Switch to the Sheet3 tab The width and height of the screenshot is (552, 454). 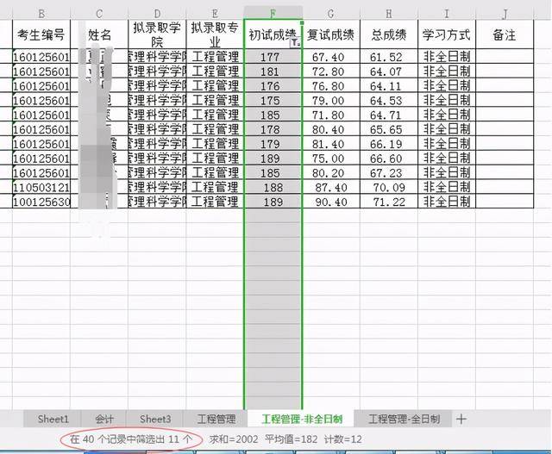[155, 419]
